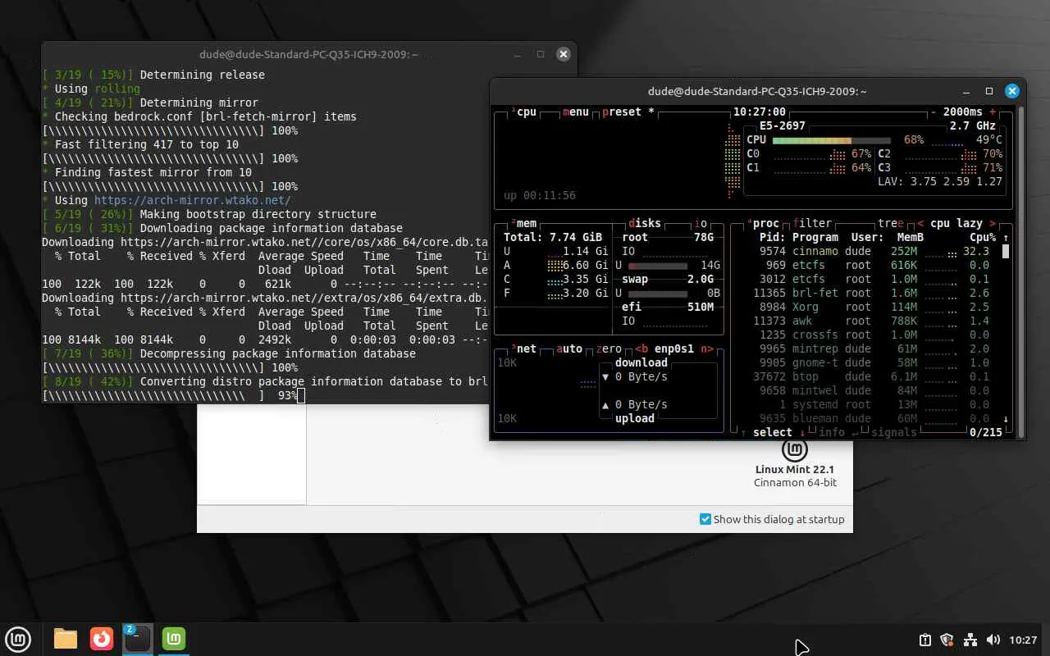Select the mintrep process row

[x=874, y=348]
